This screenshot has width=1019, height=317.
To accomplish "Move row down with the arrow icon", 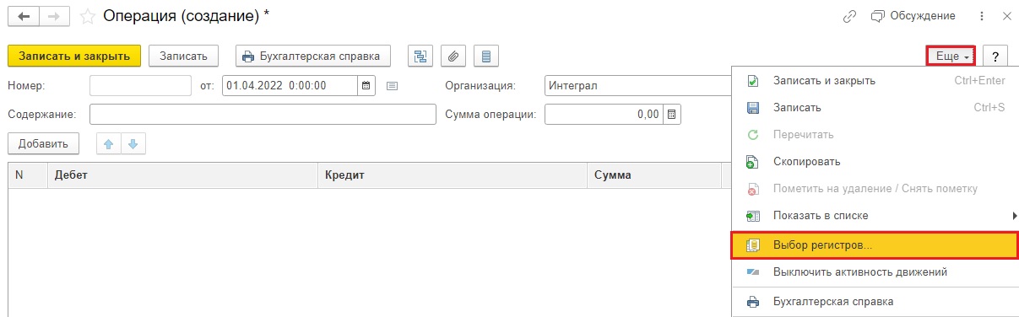I will 132,144.
